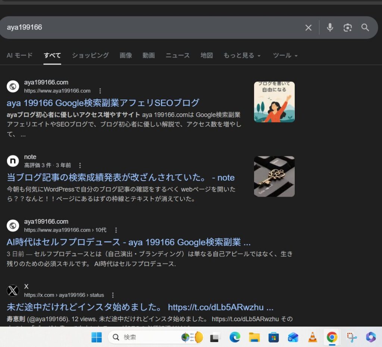The height and width of the screenshot is (347, 382).
Task: Open three-dot menu for the note result
Action: tap(80, 165)
